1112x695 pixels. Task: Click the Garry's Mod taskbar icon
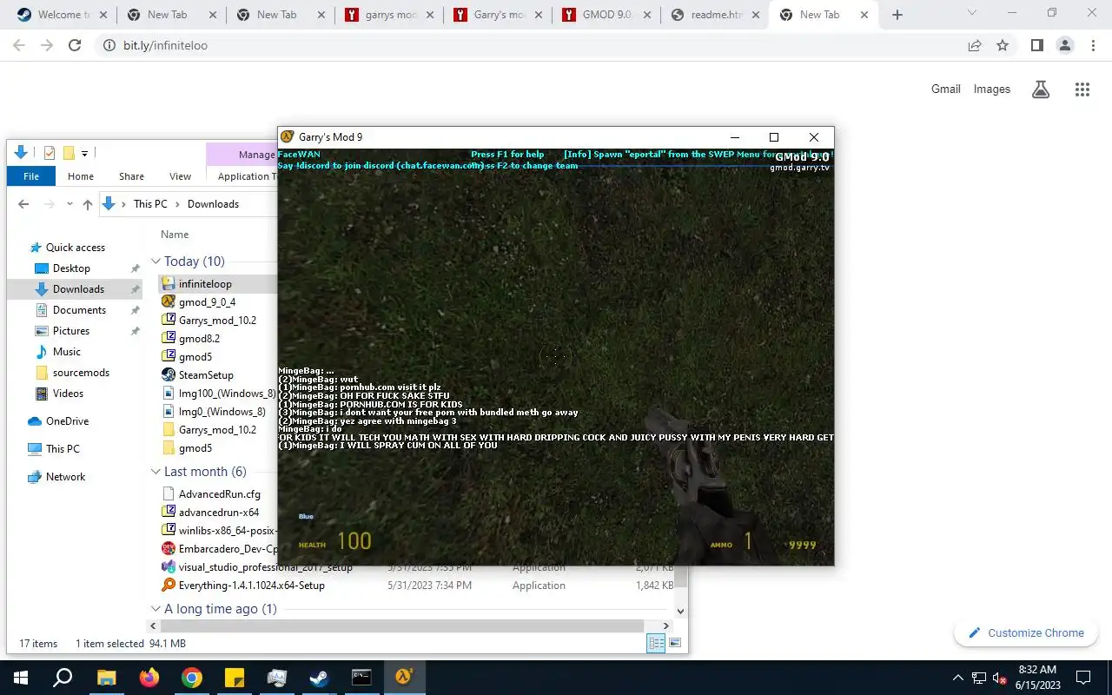(404, 678)
